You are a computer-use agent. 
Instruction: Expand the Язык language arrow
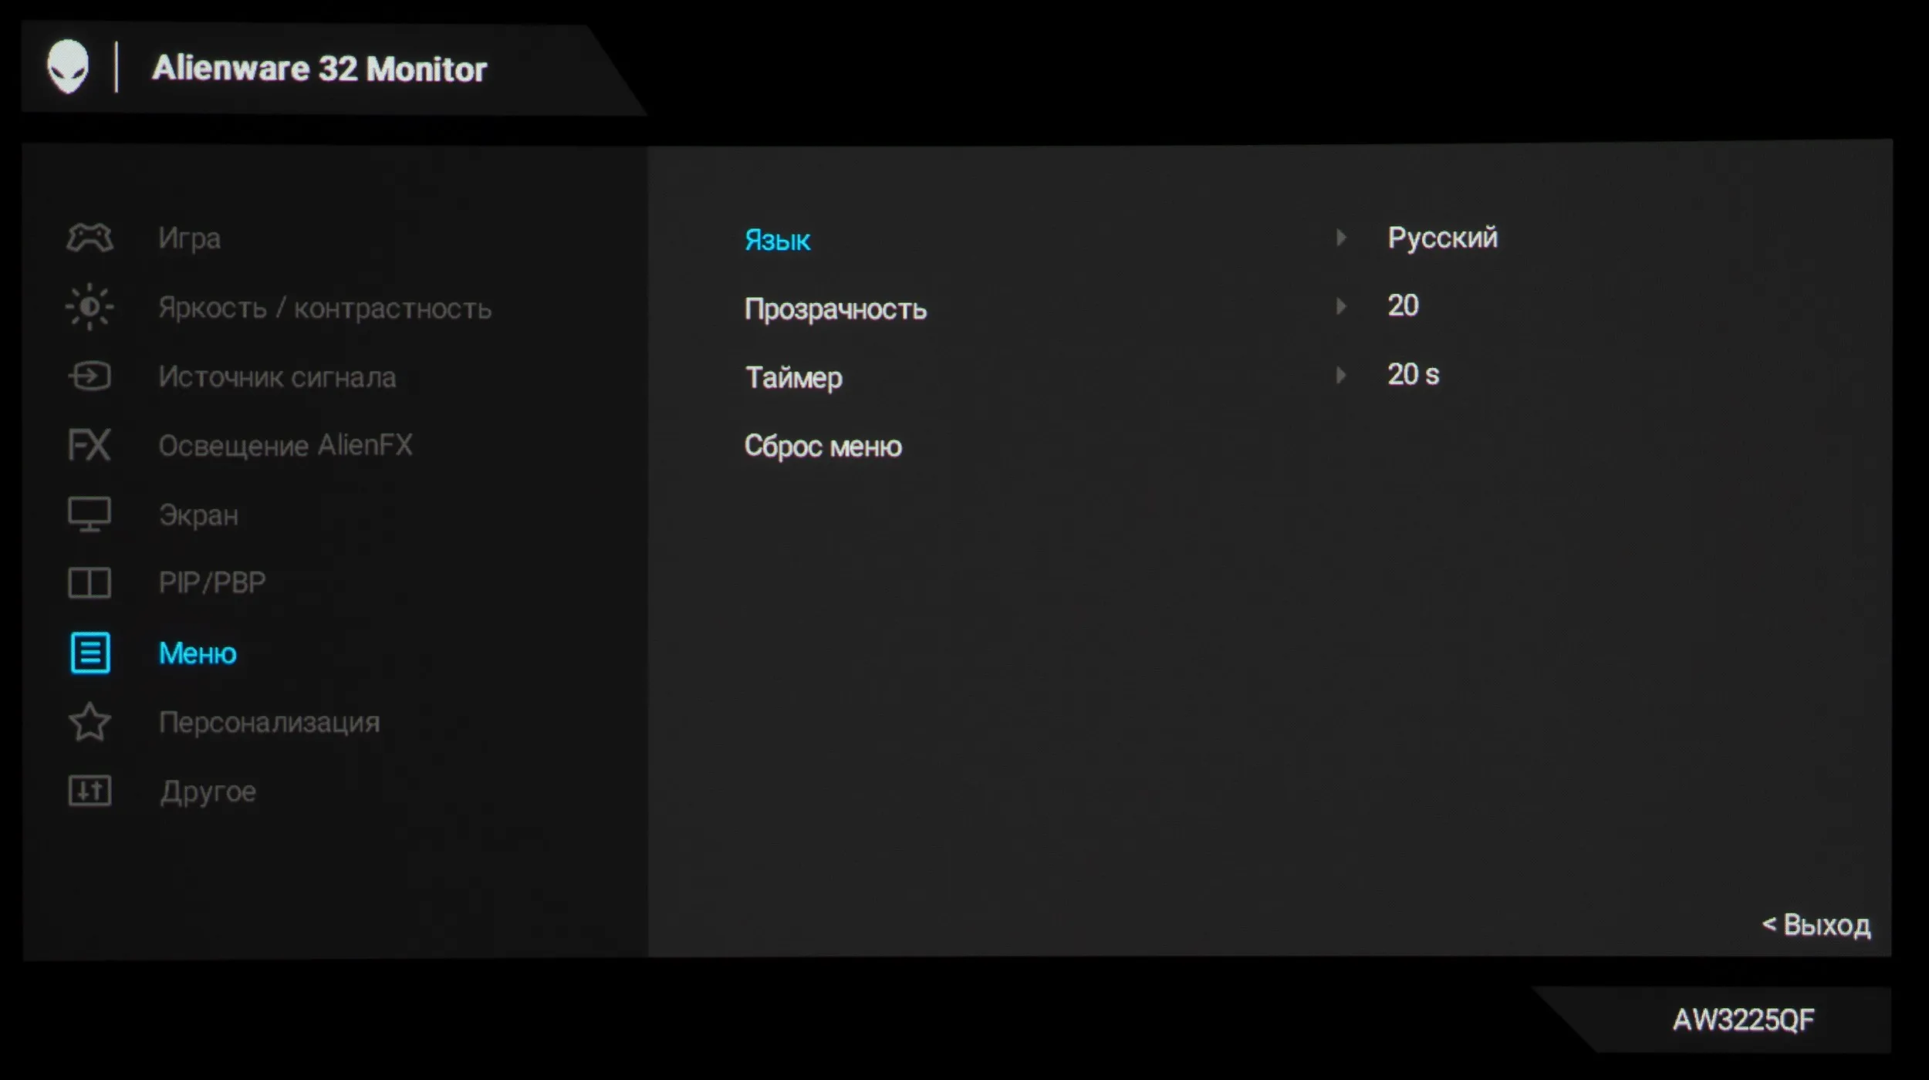pos(1341,238)
